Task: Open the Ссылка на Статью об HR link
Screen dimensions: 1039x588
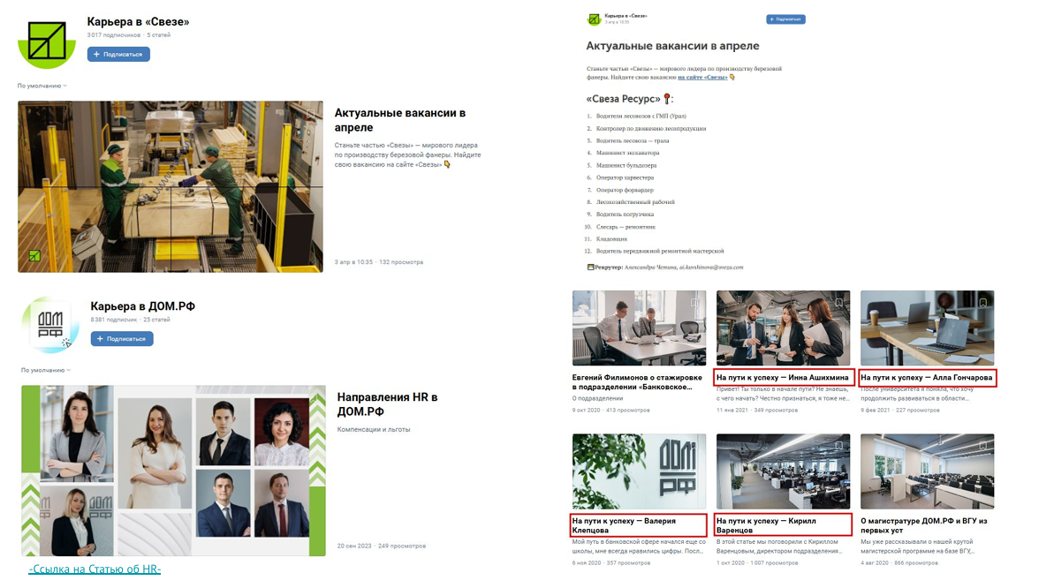Action: [x=95, y=569]
